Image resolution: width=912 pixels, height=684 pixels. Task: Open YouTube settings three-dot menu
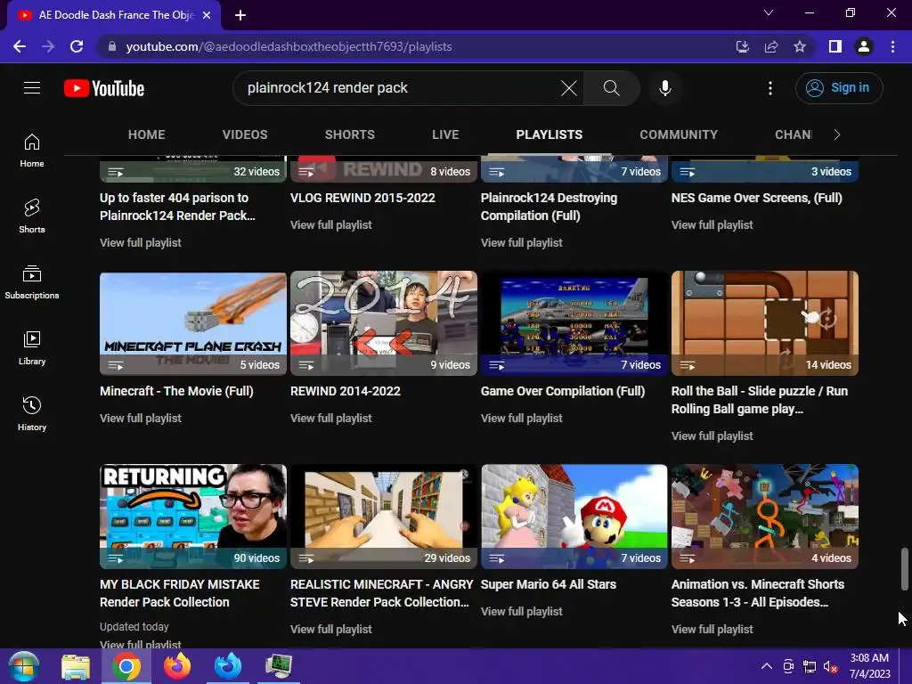coord(770,88)
